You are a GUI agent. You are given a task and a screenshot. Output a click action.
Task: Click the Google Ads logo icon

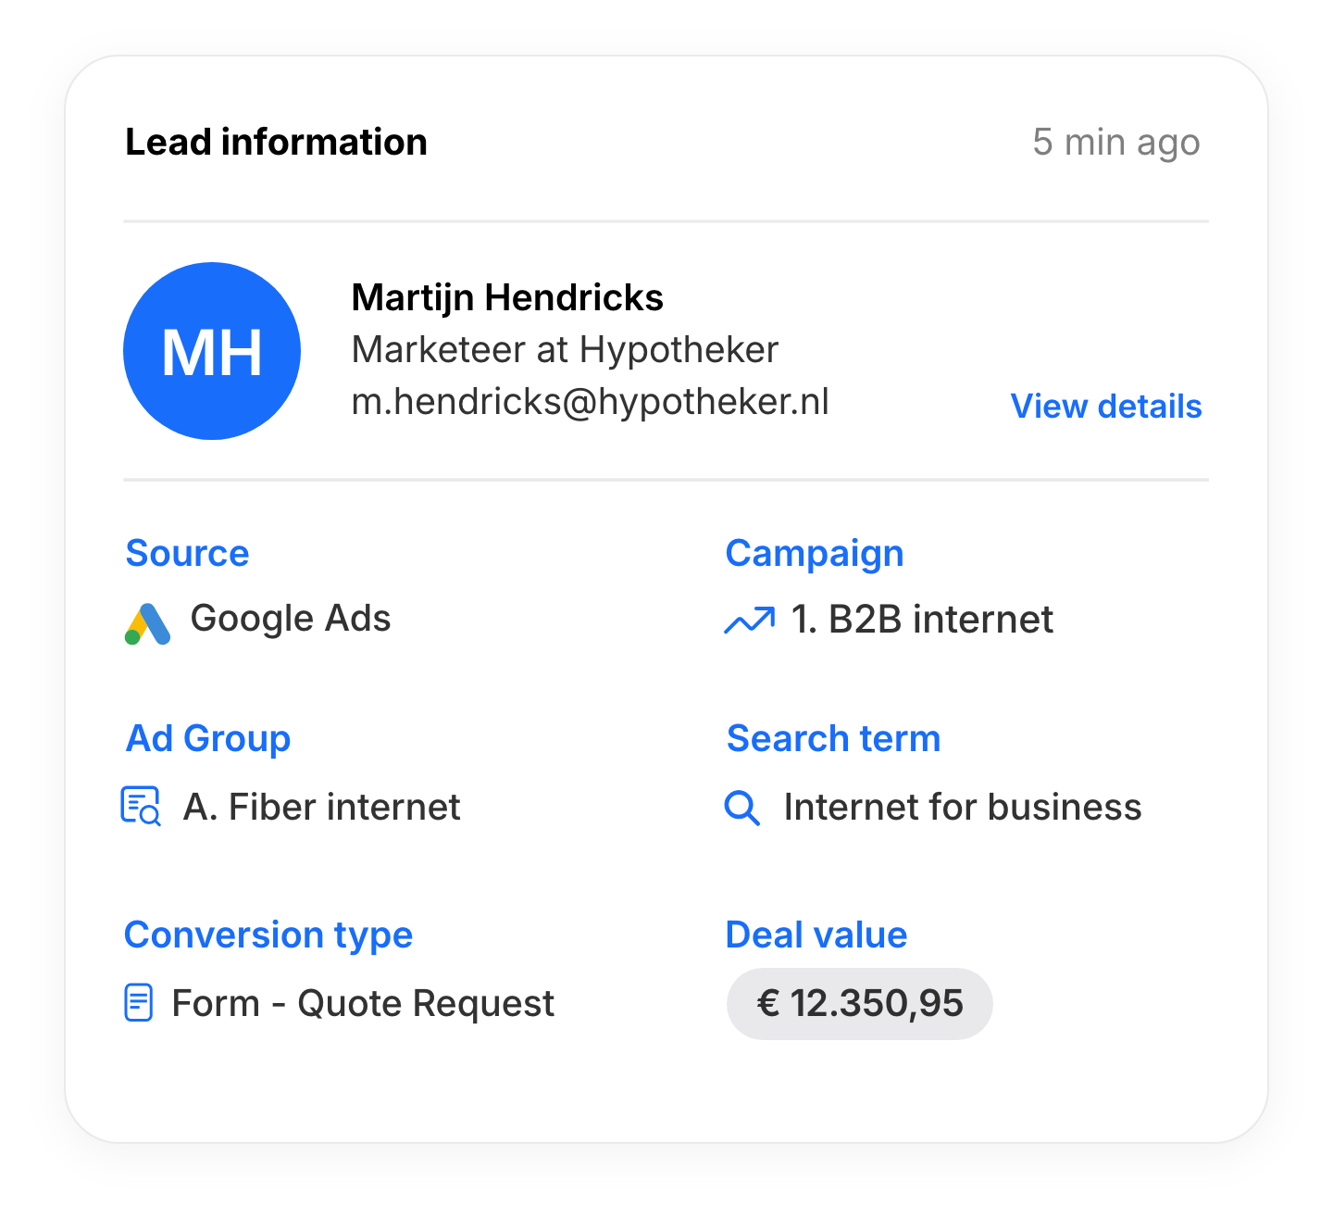point(147,623)
